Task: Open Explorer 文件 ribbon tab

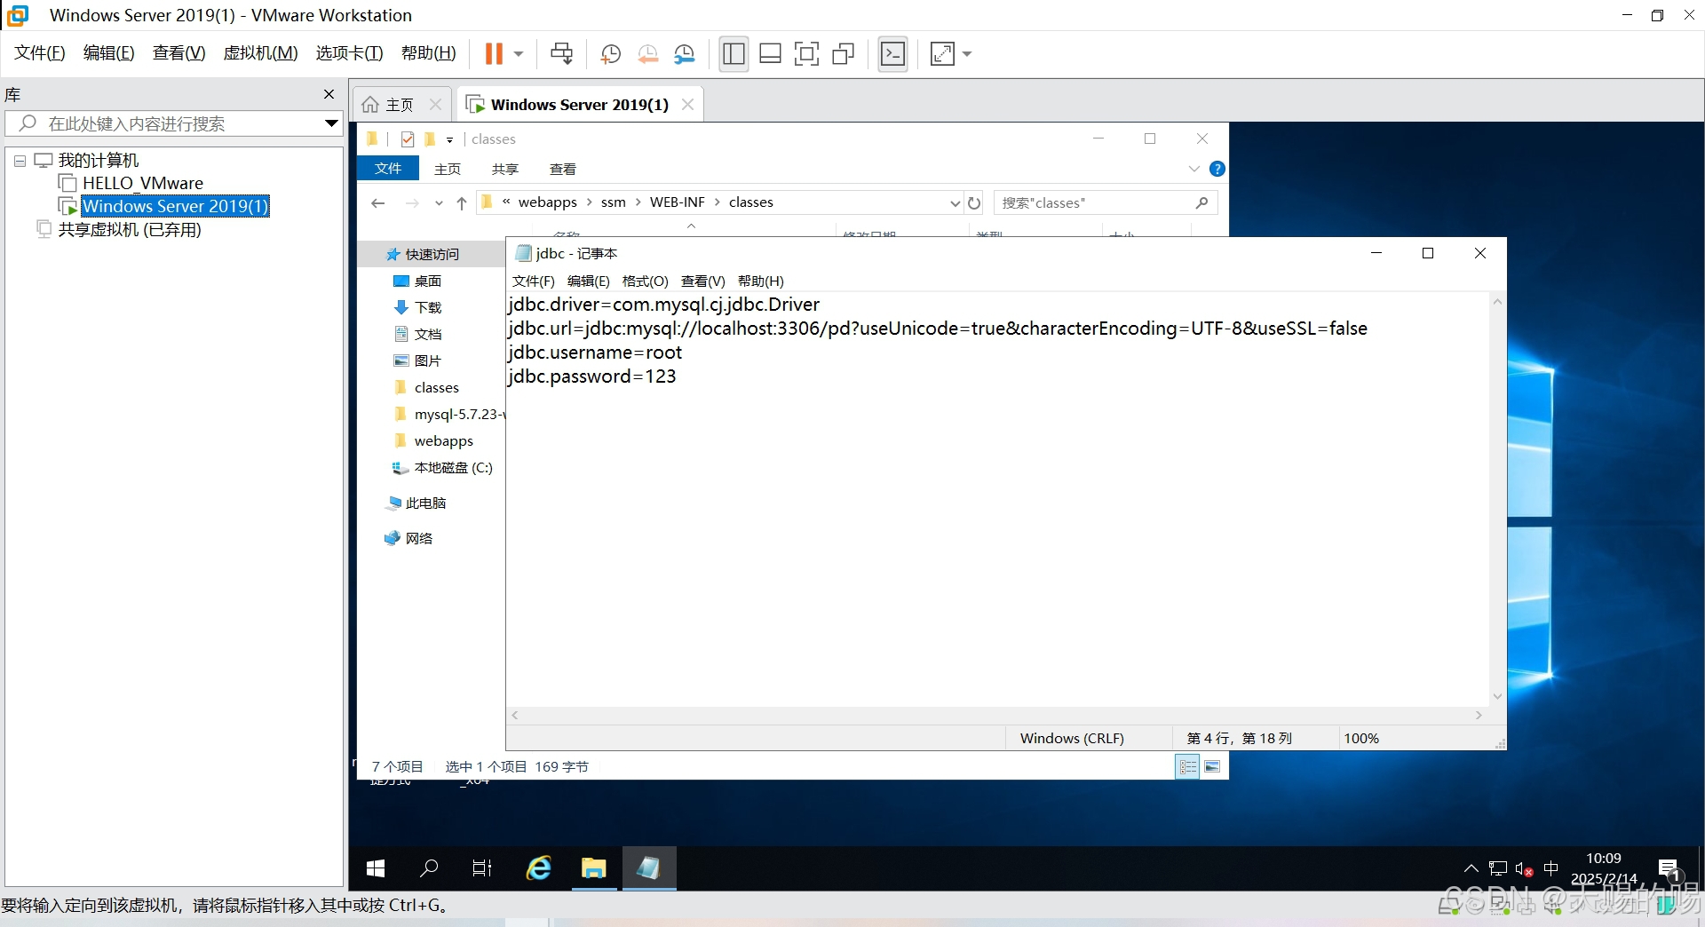Action: pos(388,169)
